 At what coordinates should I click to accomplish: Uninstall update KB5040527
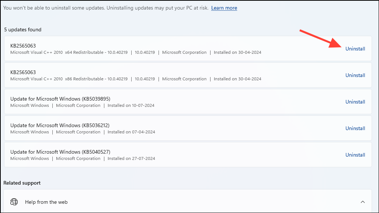click(x=355, y=155)
